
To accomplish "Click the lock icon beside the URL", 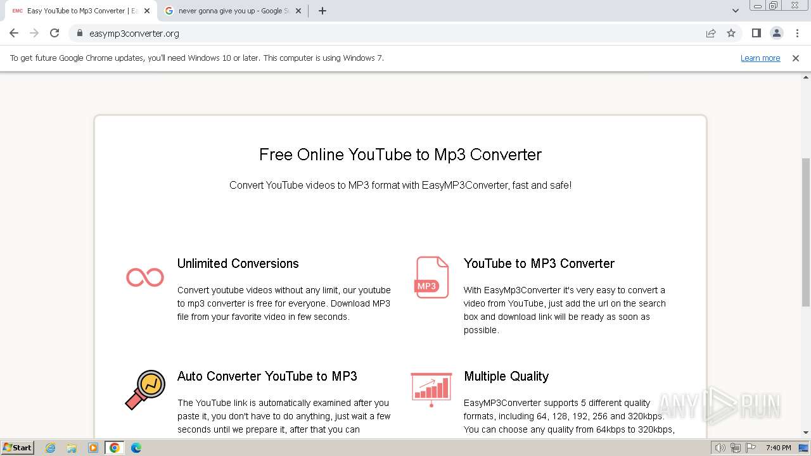I will pyautogui.click(x=79, y=34).
